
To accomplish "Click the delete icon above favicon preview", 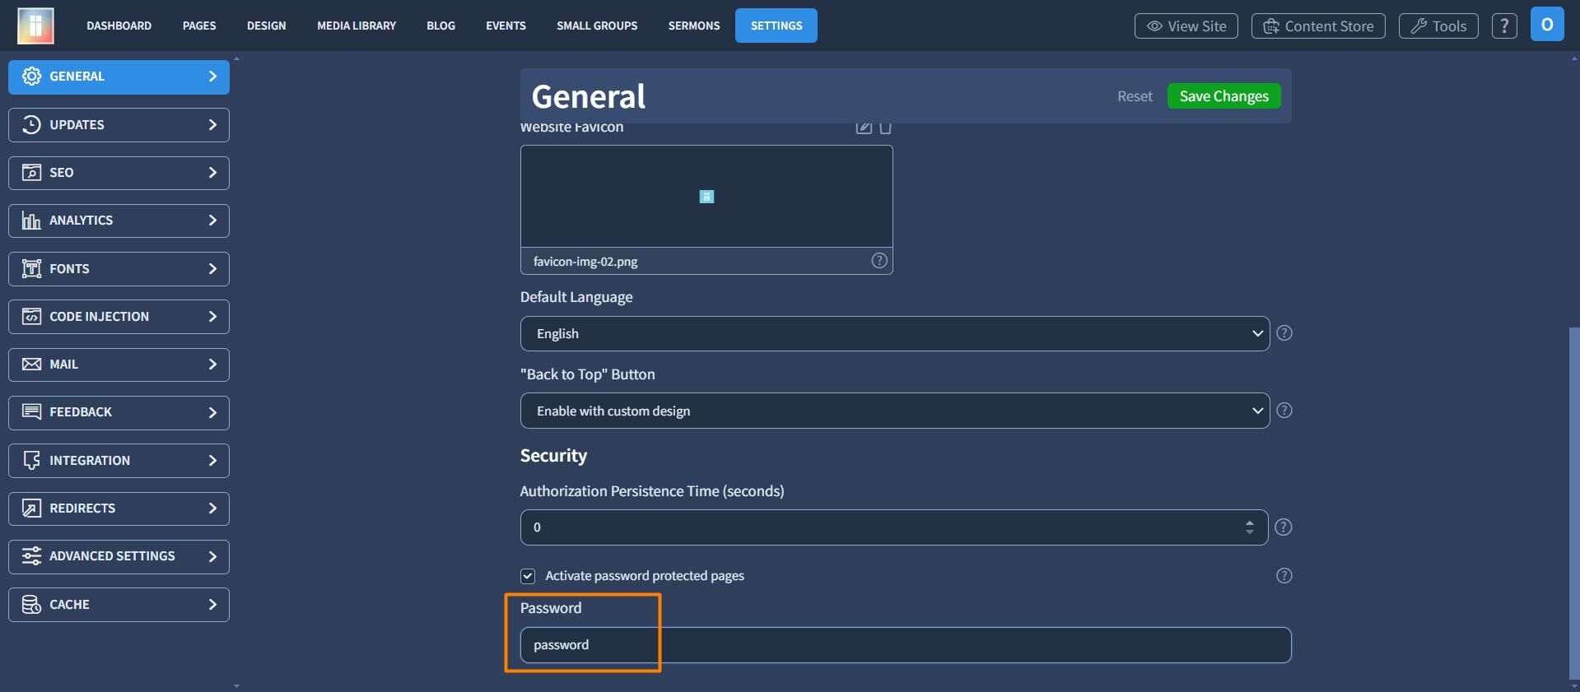I will point(886,127).
